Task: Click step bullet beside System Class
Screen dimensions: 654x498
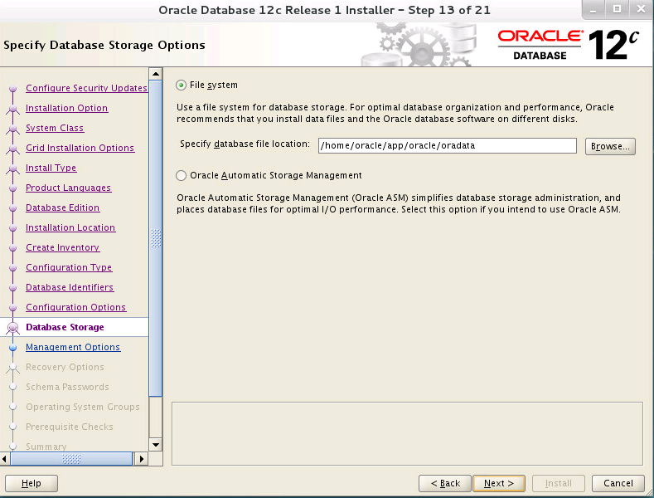Action: 13,129
